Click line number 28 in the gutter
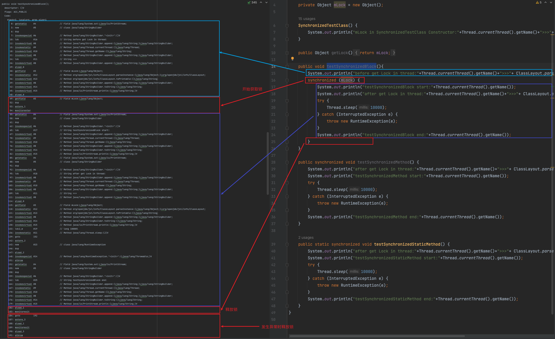The height and width of the screenshot is (339, 555). pos(273,162)
